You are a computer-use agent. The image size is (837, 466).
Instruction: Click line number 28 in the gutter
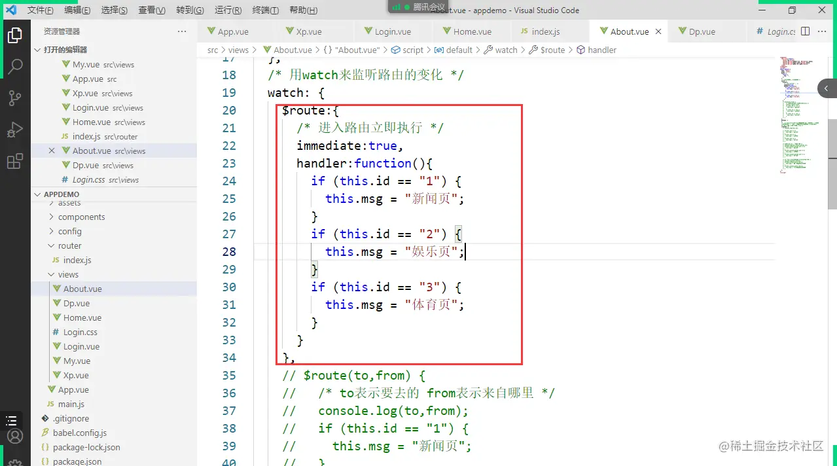click(x=229, y=251)
